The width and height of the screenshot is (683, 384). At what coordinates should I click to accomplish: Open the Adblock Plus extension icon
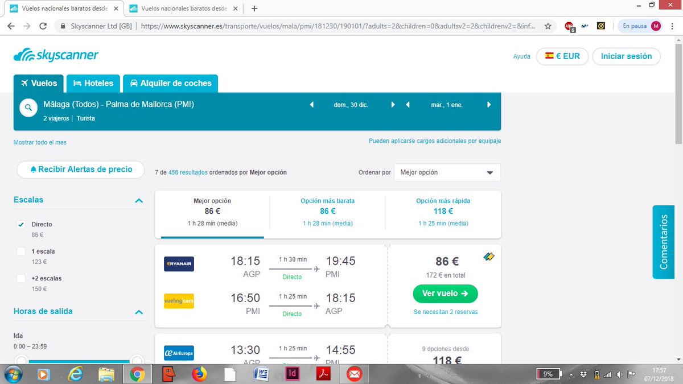point(569,26)
